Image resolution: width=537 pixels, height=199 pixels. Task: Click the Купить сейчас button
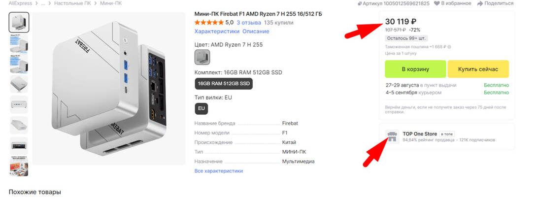[x=478, y=69]
